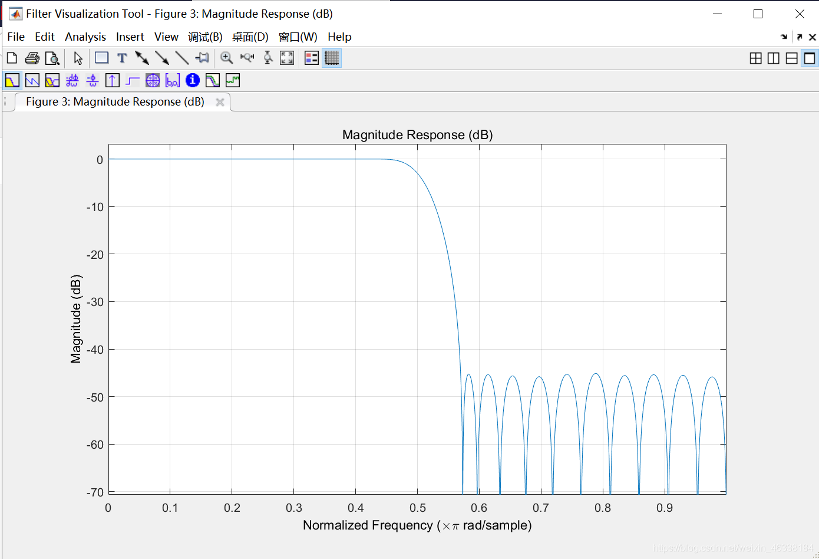The height and width of the screenshot is (559, 819).
Task: Choose the single arrow annotation tool
Action: point(162,58)
